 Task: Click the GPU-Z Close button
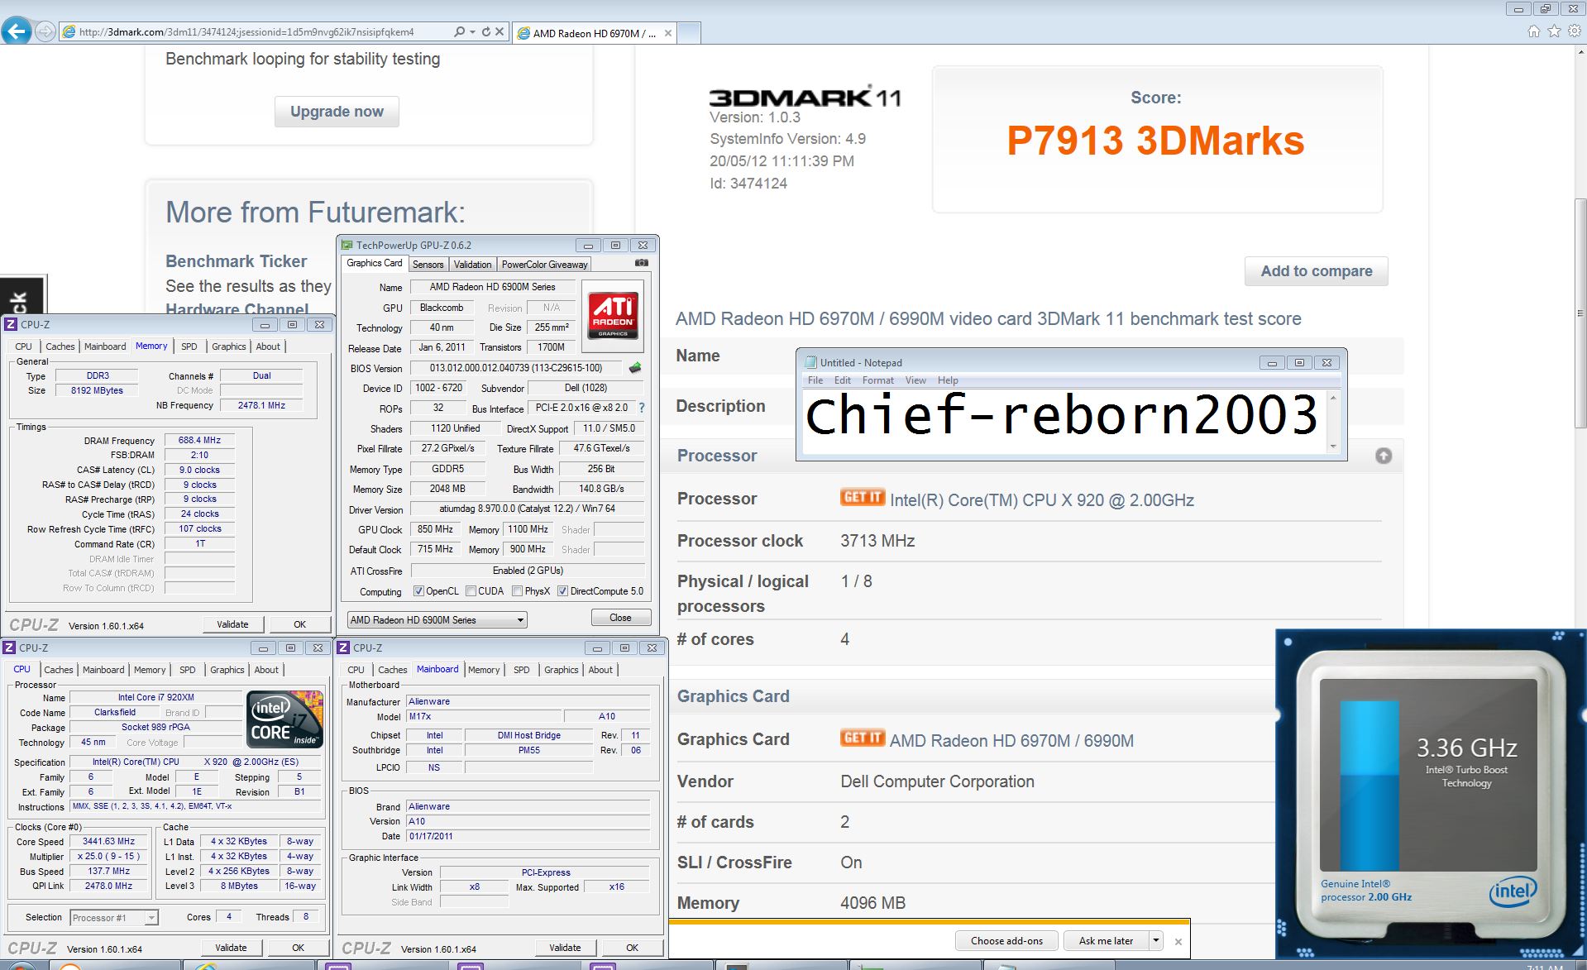[x=620, y=618]
